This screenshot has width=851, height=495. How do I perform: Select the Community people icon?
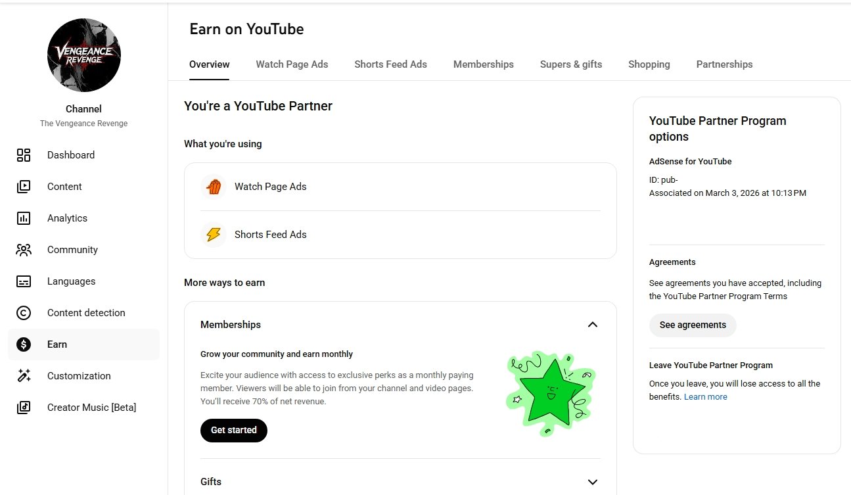coord(24,250)
